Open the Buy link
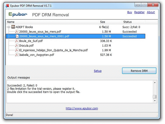165x124 pixels. click(130, 12)
